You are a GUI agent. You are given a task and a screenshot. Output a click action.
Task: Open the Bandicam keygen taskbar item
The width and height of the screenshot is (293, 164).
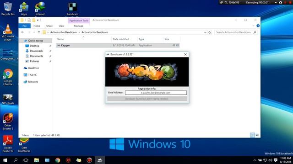point(100,160)
